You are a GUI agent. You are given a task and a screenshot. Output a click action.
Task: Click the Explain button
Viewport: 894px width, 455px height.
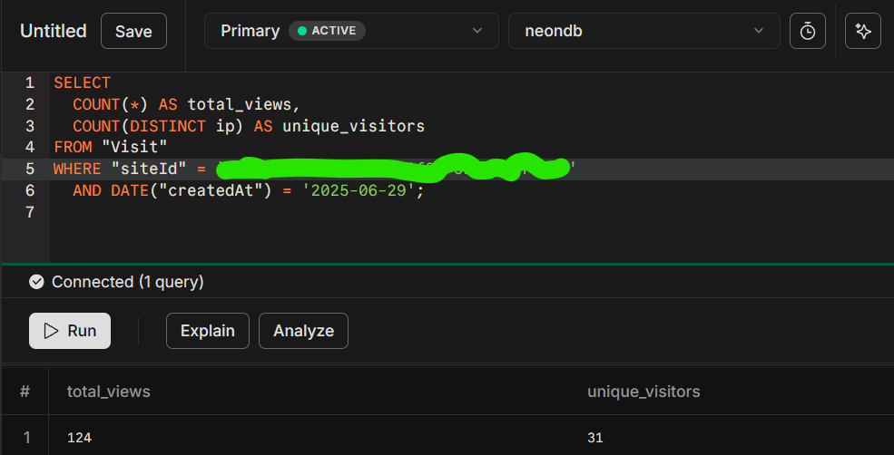point(207,331)
